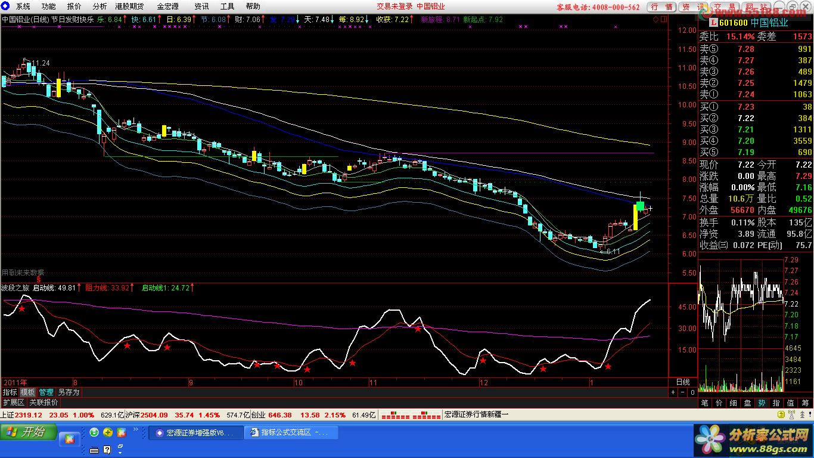Click the 宏源证券行情新疆一 server text
This screenshot has width=814, height=458.
click(x=476, y=414)
